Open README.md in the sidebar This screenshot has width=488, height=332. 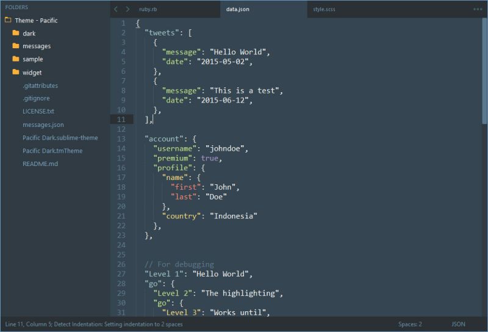tap(40, 164)
